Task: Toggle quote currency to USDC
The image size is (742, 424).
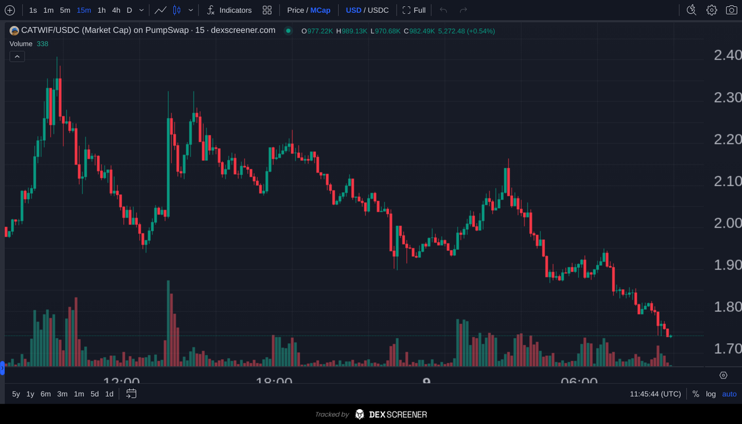Action: [x=378, y=10]
